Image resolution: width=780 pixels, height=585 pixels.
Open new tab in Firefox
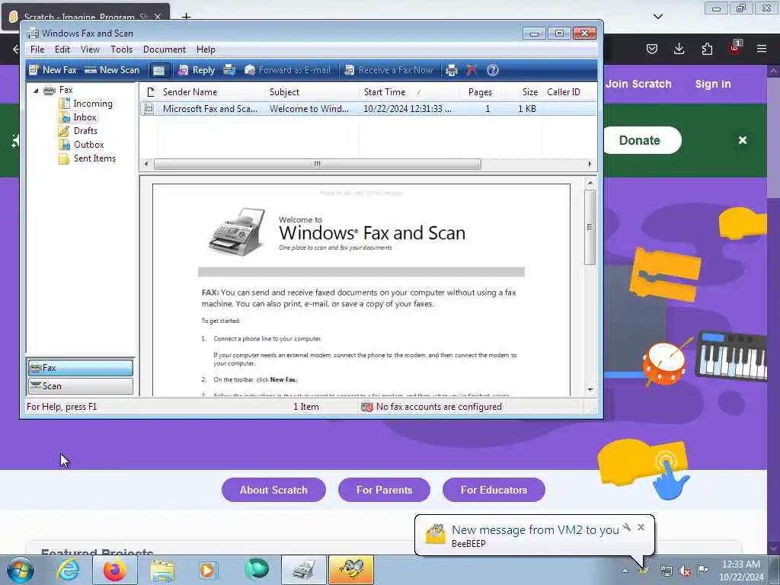tap(186, 17)
